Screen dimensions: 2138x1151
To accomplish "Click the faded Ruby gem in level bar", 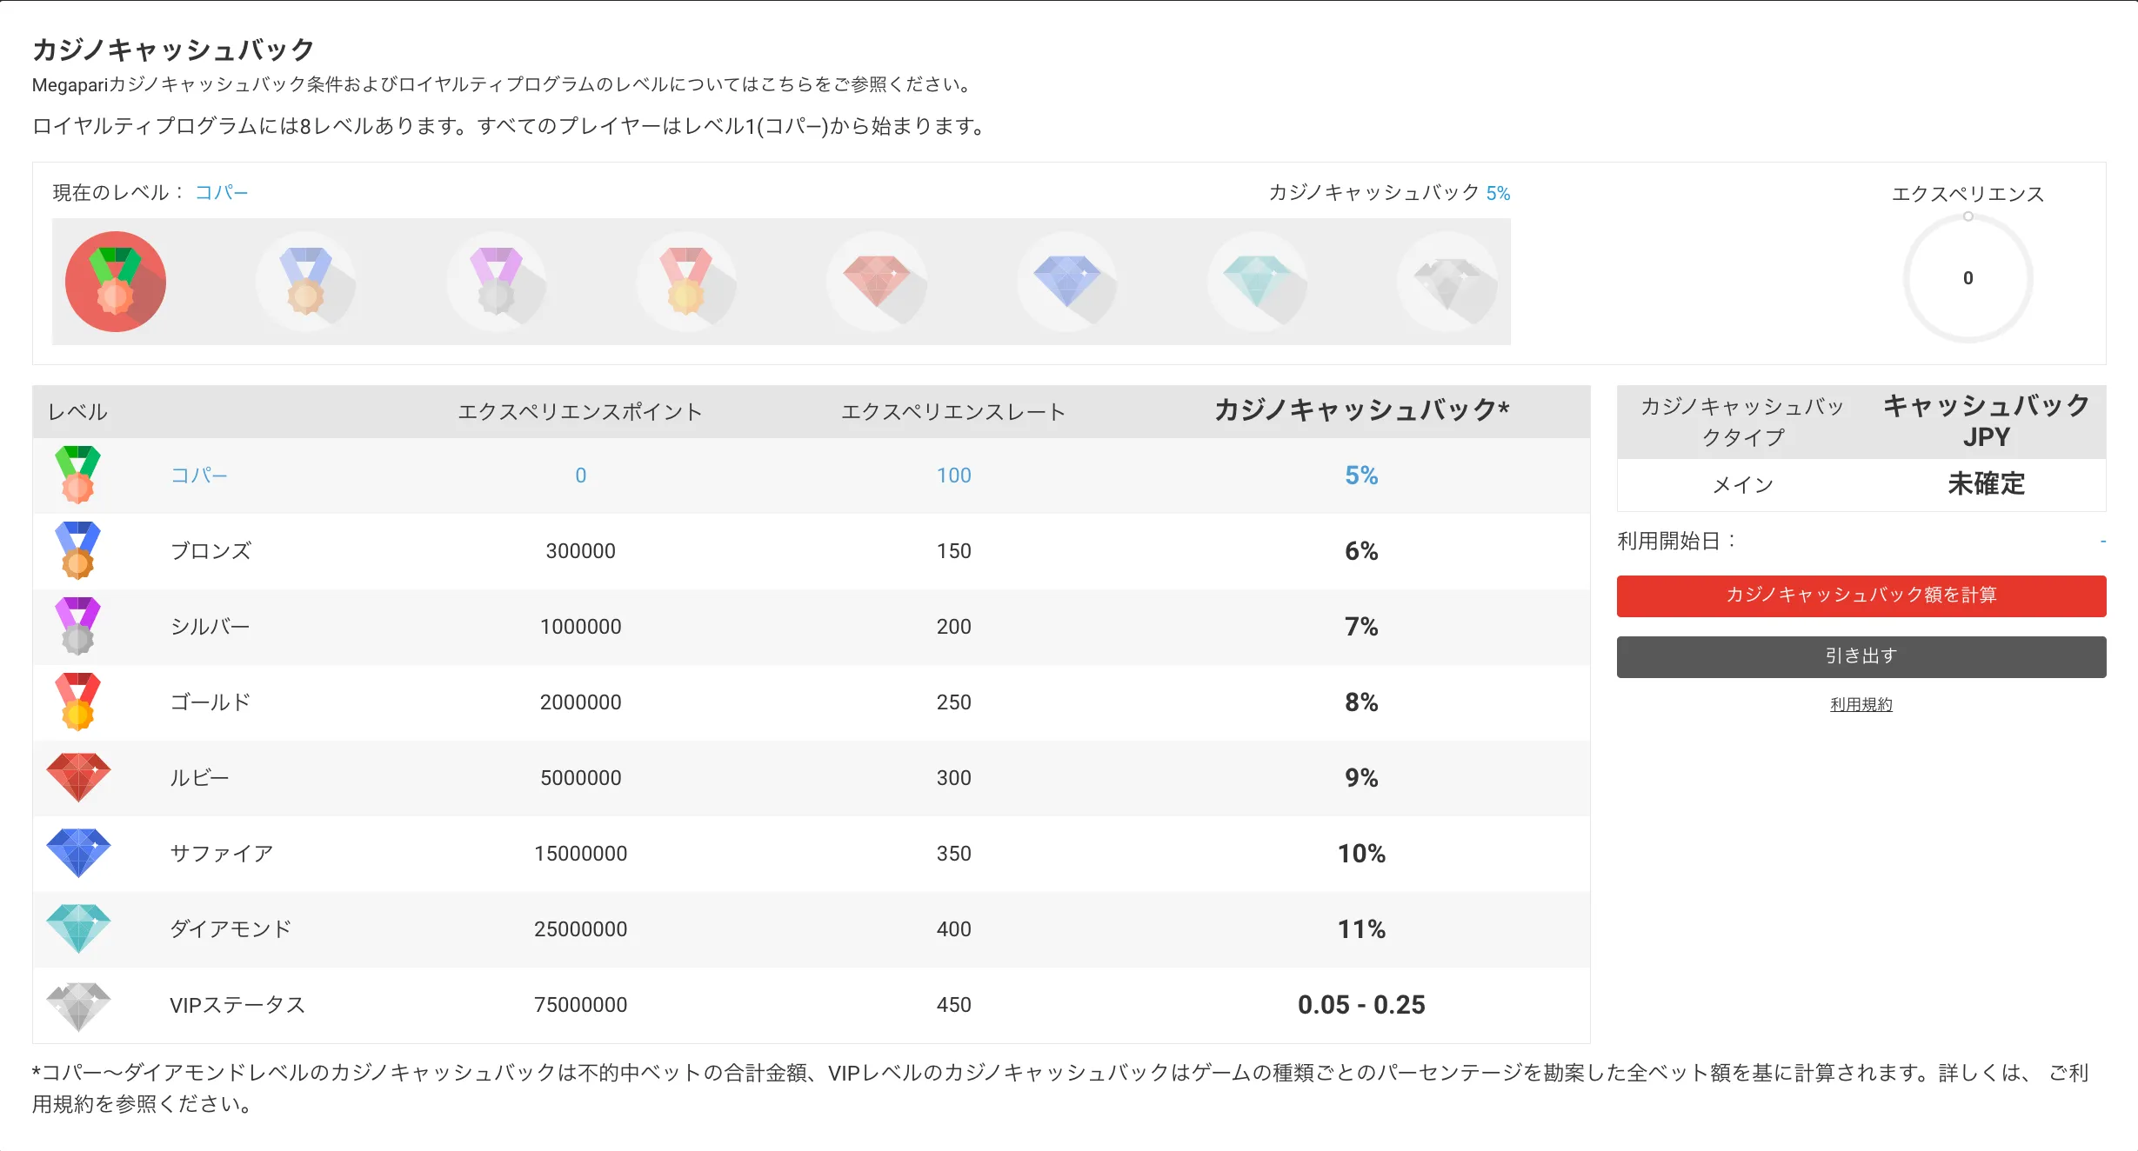I will (877, 282).
